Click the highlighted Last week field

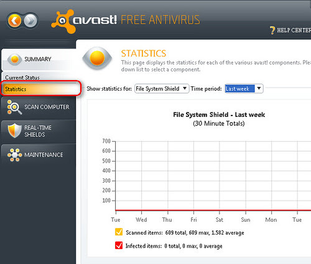point(239,89)
